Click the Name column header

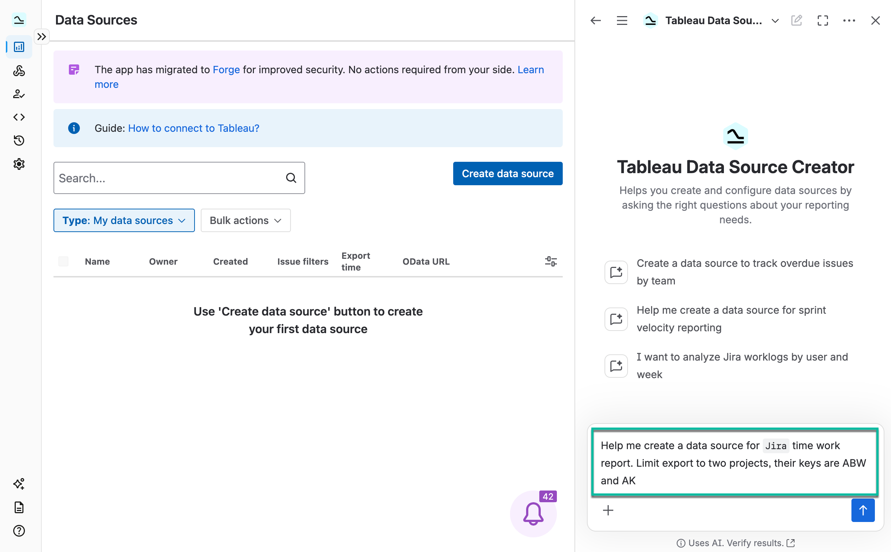coord(97,261)
